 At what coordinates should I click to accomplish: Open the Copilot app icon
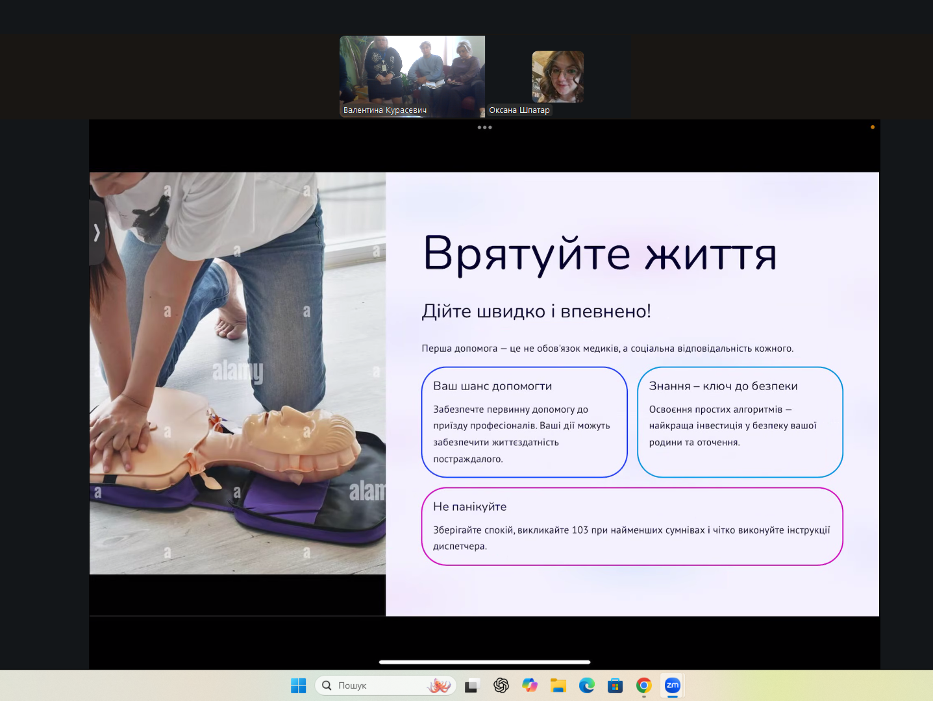coord(529,685)
